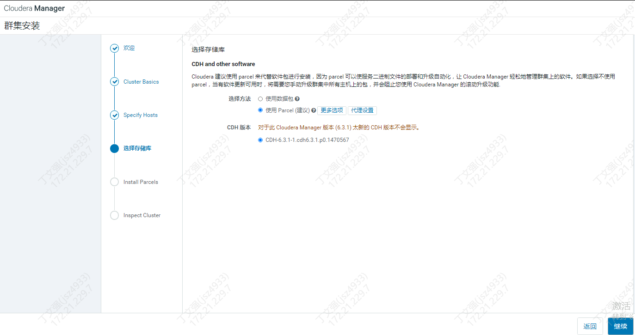This screenshot has width=635, height=335.
Task: Click the CDH version warning message text
Action: (x=339, y=128)
